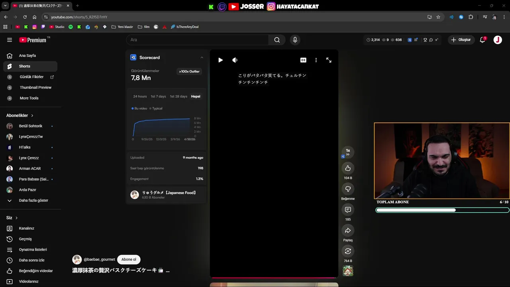Click the Oluştur create button
The image size is (510, 287).
tap(461, 40)
